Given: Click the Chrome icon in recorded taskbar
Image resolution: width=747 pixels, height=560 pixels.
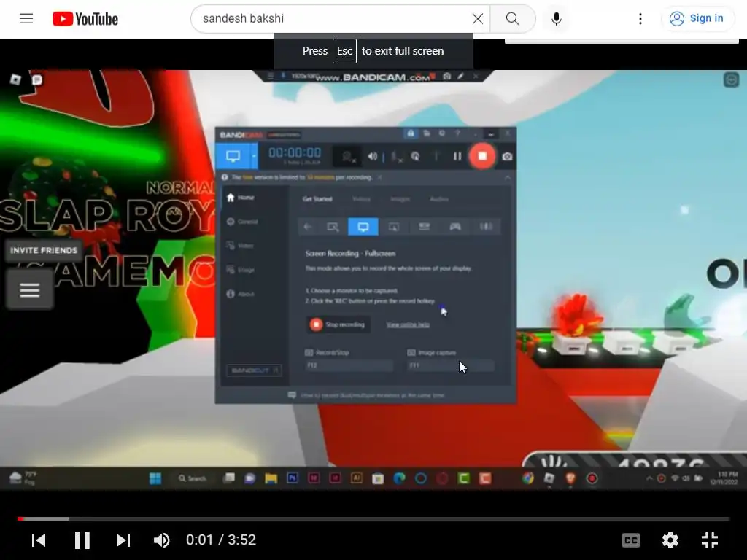Looking at the screenshot, I should [x=528, y=478].
